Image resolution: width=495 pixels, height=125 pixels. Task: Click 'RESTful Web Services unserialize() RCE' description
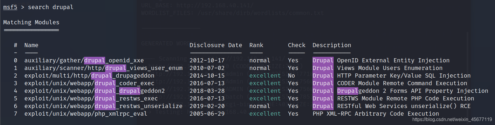[x=404, y=106]
